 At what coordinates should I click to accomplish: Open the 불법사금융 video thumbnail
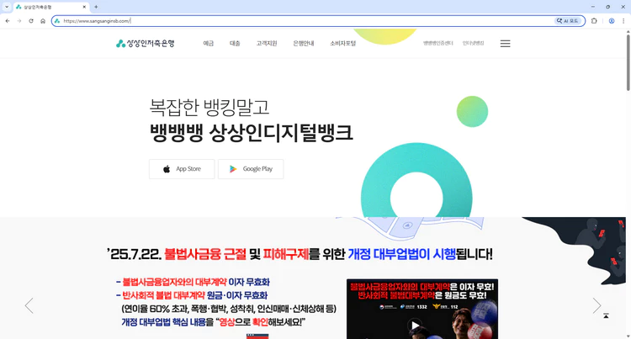(x=422, y=309)
